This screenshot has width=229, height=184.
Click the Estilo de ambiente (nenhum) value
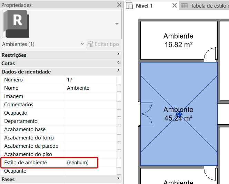coord(78,163)
